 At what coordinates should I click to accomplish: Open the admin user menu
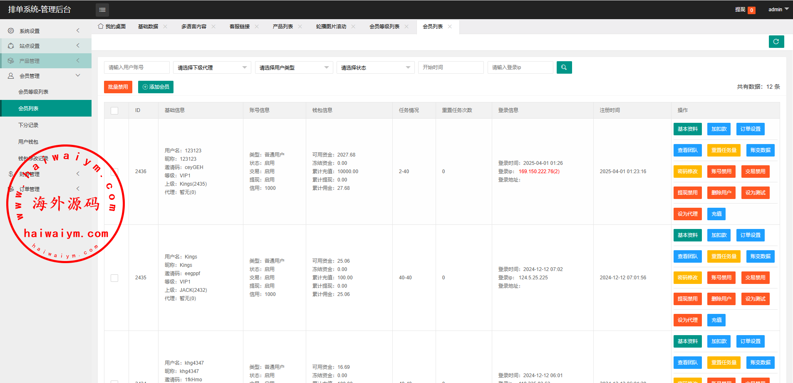(778, 10)
